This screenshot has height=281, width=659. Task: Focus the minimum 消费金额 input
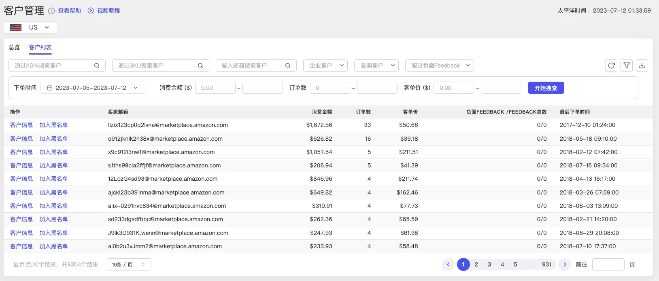tap(215, 88)
